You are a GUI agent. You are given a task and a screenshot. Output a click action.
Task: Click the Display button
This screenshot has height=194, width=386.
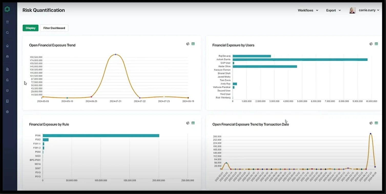coord(30,28)
